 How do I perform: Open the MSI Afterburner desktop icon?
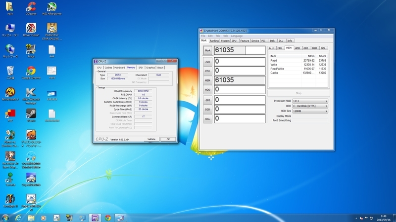click(x=52, y=8)
